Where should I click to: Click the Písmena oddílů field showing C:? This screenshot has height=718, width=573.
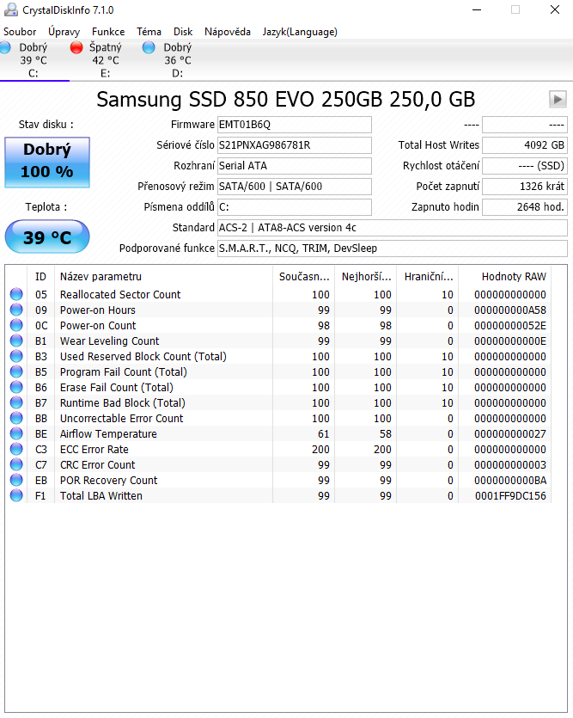(295, 207)
